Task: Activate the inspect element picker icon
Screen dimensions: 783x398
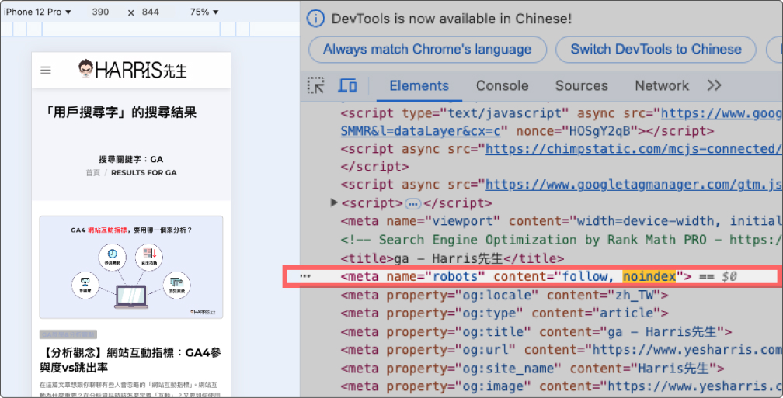Action: pyautogui.click(x=316, y=86)
